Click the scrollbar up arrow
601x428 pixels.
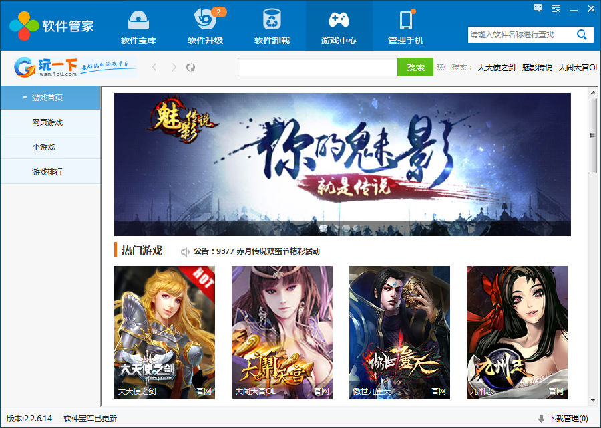[592, 92]
